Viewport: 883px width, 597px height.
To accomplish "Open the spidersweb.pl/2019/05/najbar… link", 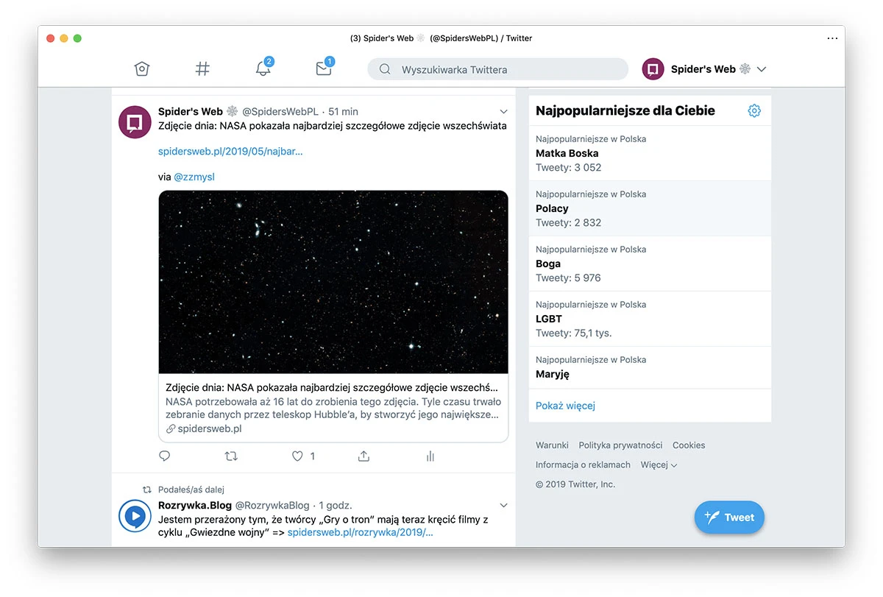I will tap(230, 152).
